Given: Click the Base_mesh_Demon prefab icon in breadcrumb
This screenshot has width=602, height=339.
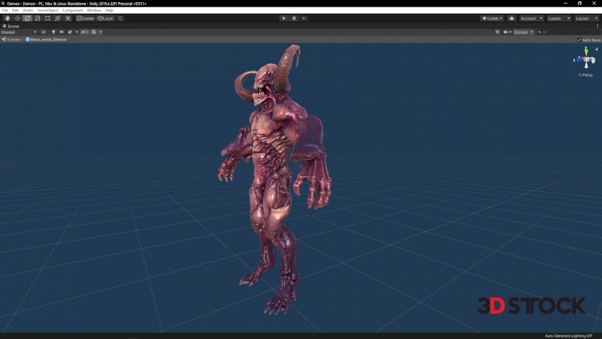Looking at the screenshot, I should 28,39.
